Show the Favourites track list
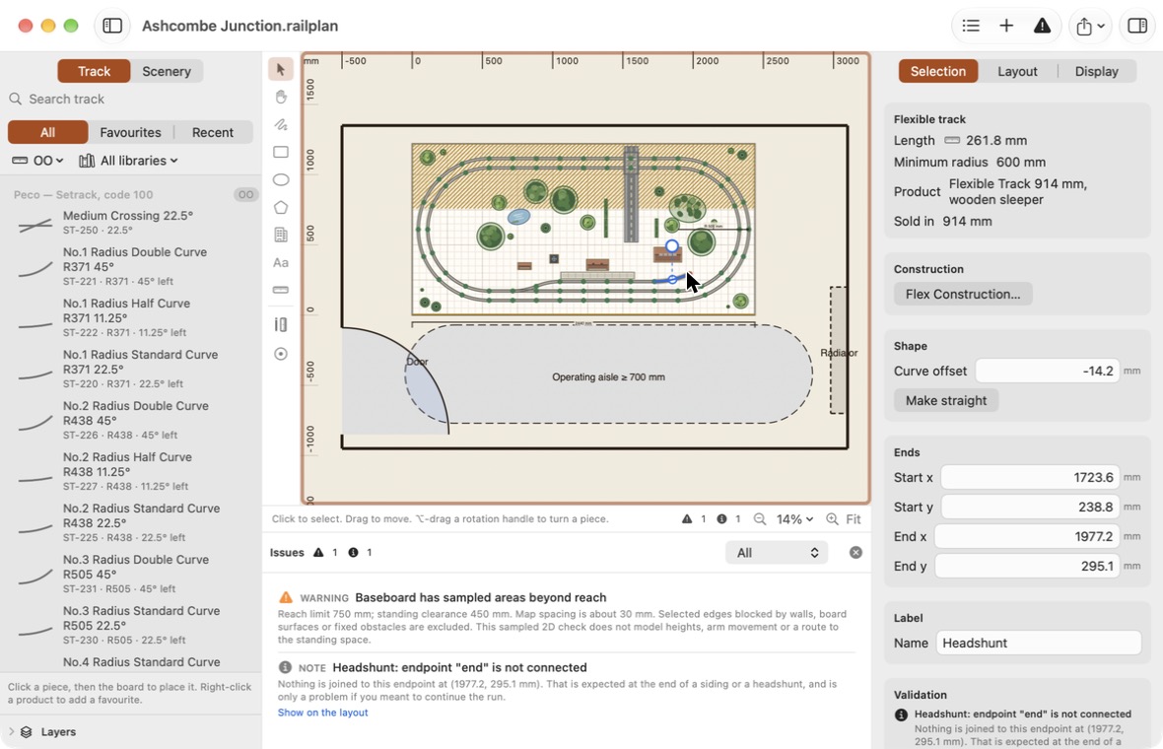 click(130, 133)
